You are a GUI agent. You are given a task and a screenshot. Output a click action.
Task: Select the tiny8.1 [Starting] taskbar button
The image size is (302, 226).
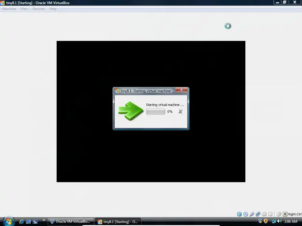118,222
